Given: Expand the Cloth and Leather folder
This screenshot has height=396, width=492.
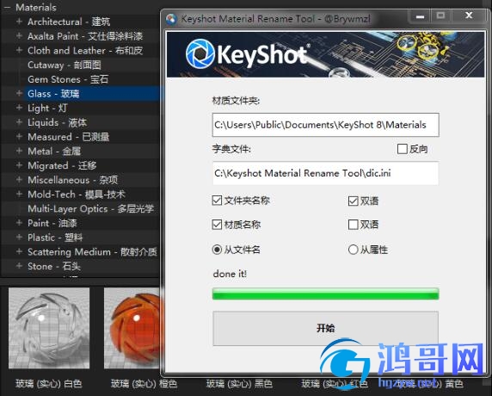Looking at the screenshot, I should (x=19, y=50).
